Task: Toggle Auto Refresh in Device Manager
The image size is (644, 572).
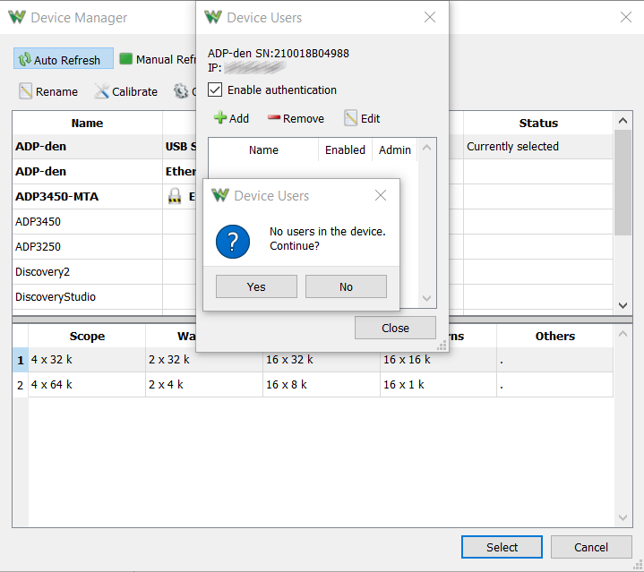Action: tap(64, 59)
